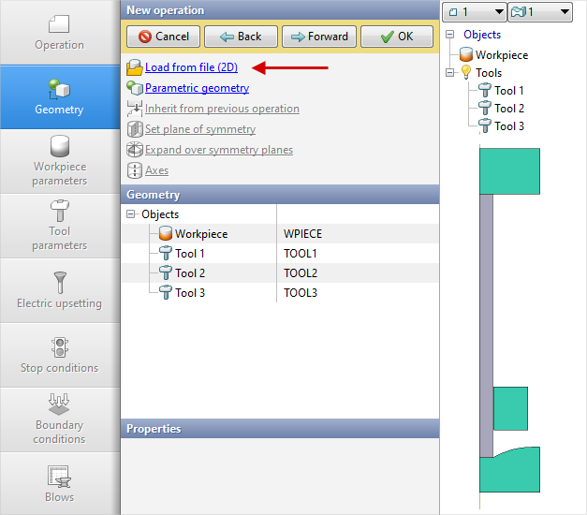Viewport: 587px width, 515px height.
Task: Open the first view dropdown showing 1
Action: [x=474, y=12]
